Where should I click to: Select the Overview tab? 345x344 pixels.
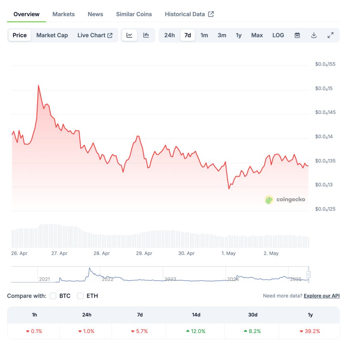[27, 14]
